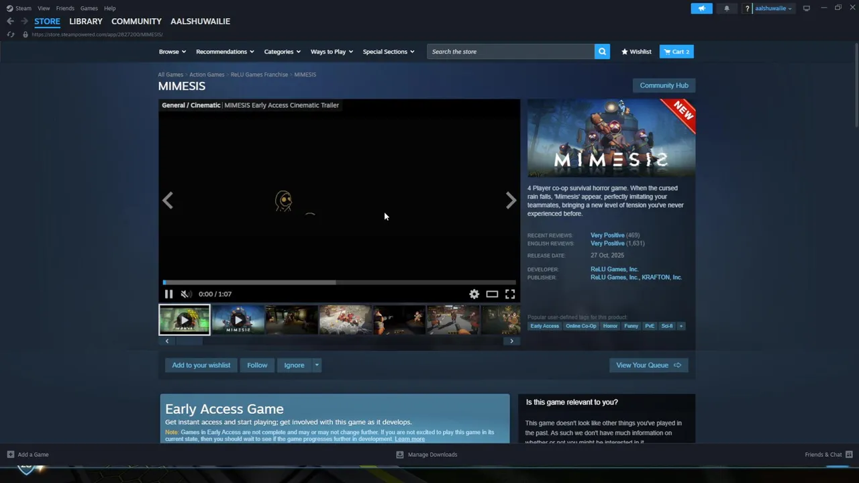This screenshot has width=859, height=483.
Task: Open the AALSHUWAILIE profile tab
Action: coord(200,21)
